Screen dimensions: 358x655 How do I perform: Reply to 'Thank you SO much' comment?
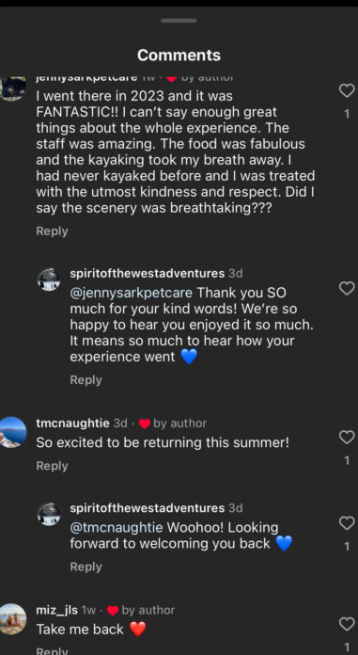click(x=86, y=379)
